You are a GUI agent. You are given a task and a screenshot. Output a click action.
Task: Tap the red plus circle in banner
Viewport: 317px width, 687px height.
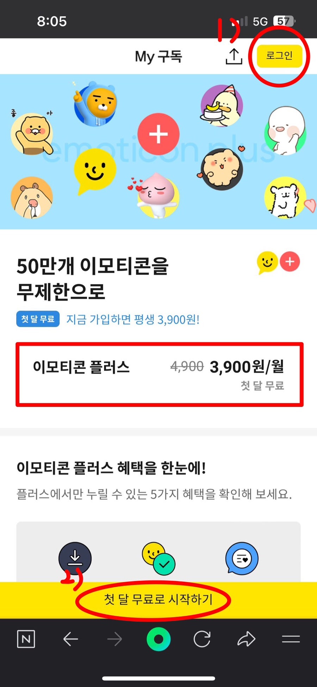click(x=158, y=134)
